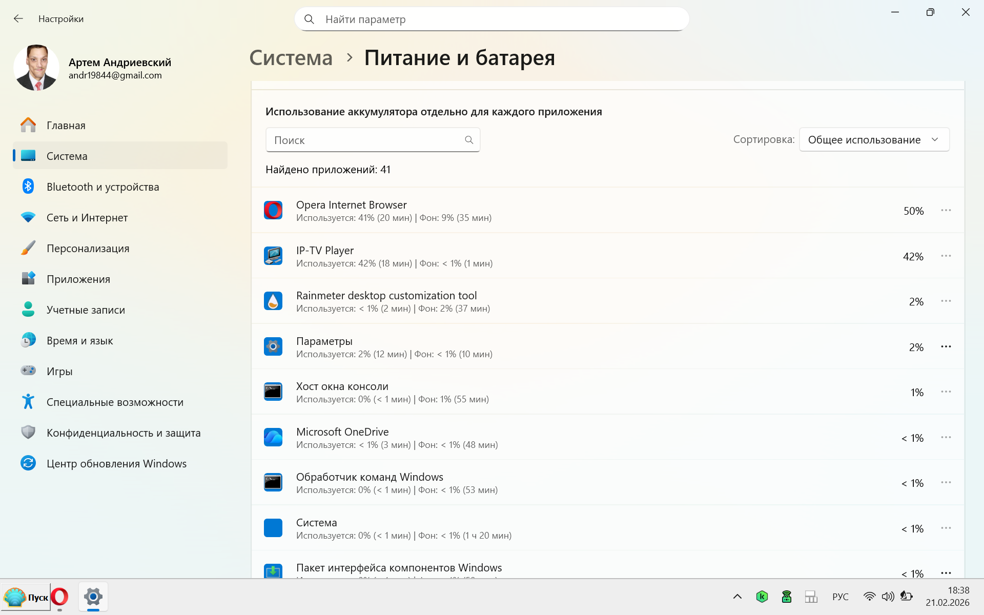The width and height of the screenshot is (984, 615).
Task: Click the Система breadcrumb link
Action: click(x=291, y=58)
